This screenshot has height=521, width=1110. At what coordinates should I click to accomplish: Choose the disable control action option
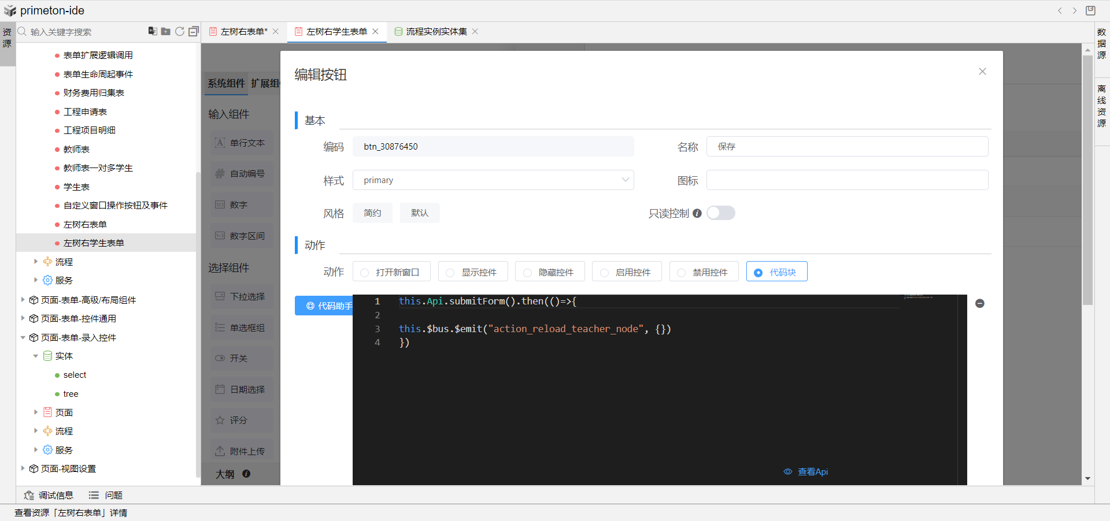(x=704, y=272)
